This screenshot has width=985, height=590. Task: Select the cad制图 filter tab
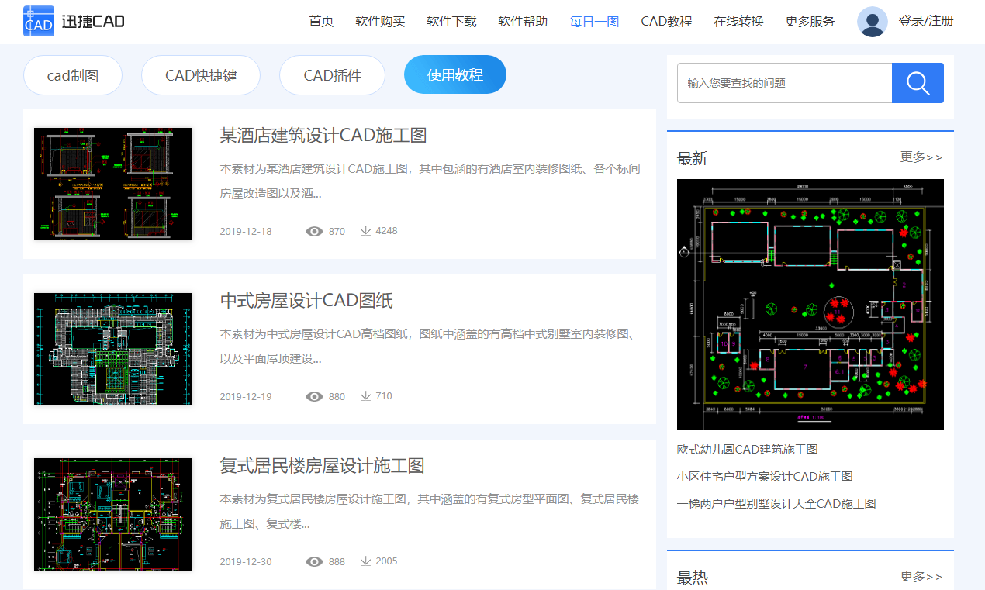coord(72,74)
